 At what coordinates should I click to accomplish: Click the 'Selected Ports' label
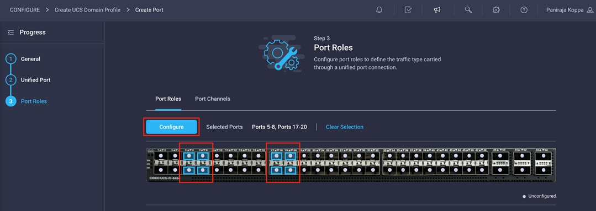(x=224, y=127)
